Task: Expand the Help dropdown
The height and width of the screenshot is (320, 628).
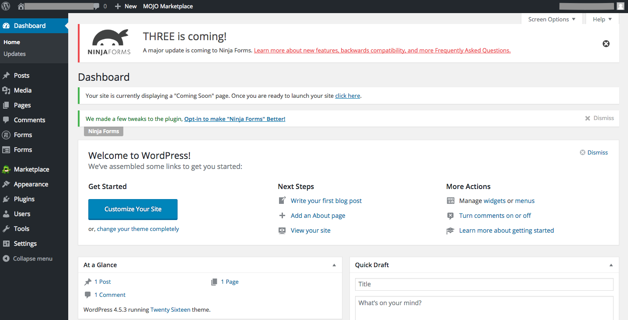Action: tap(602, 19)
